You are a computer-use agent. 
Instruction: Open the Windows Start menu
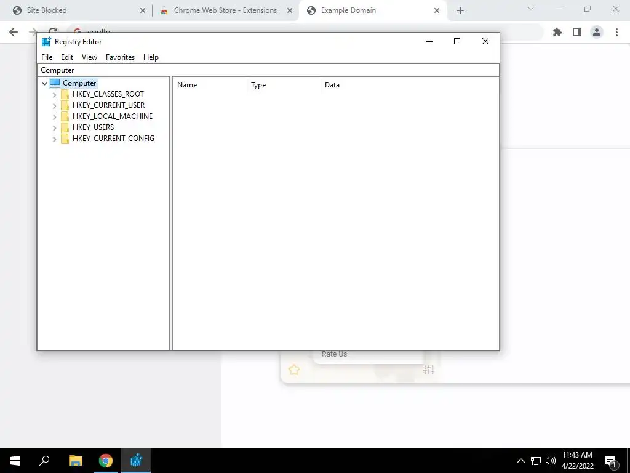pos(15,461)
